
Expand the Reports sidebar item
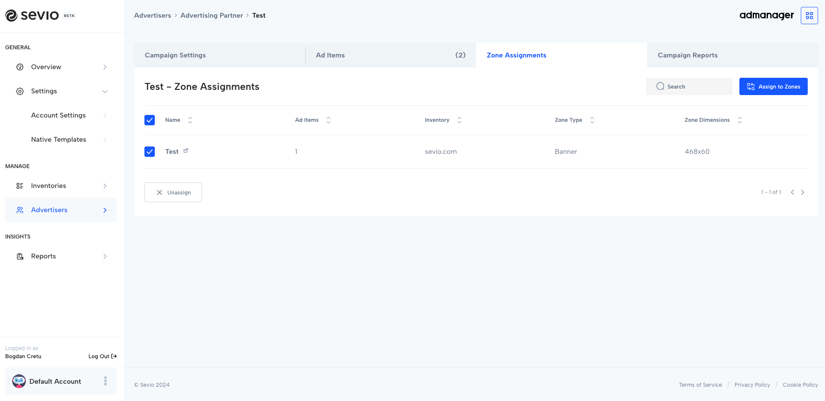coord(105,256)
